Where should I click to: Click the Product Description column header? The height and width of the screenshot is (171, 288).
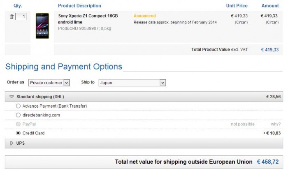point(79,6)
